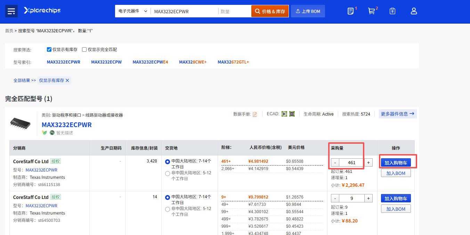Image resolution: width=470 pixels, height=235 pixels.
Task: Remove the 仅显示有库存 filter tag
Action: (67, 80)
